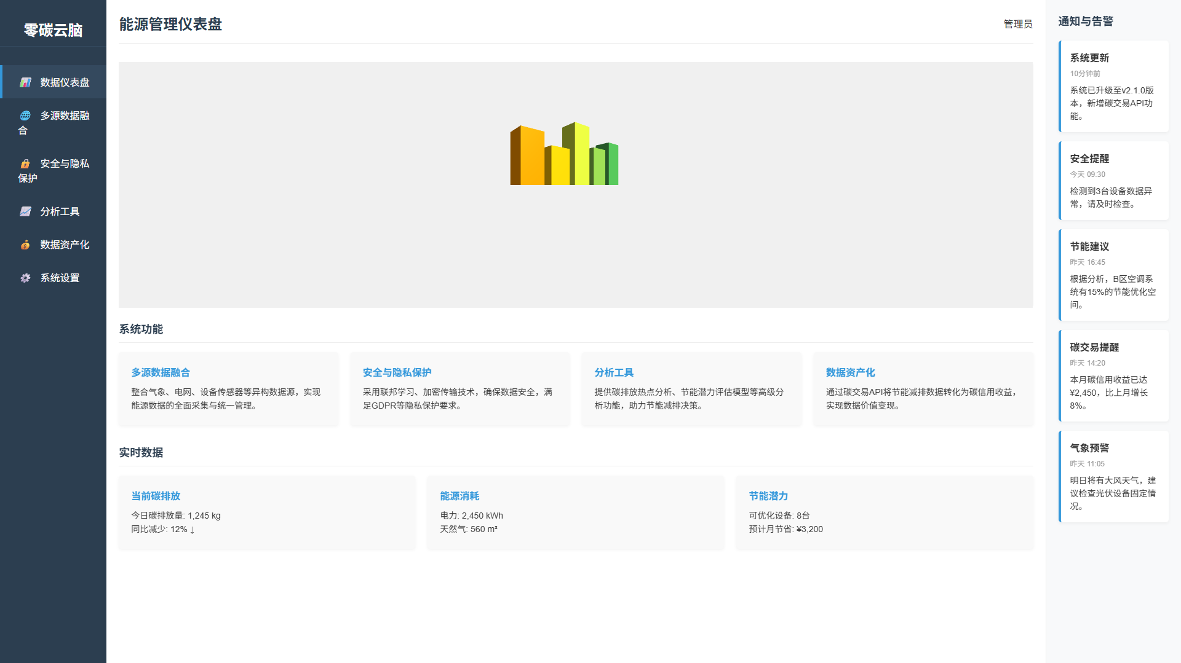The width and height of the screenshot is (1181, 663).
Task: Click the lock icon beside 安全与隐私保护
Action: click(25, 163)
